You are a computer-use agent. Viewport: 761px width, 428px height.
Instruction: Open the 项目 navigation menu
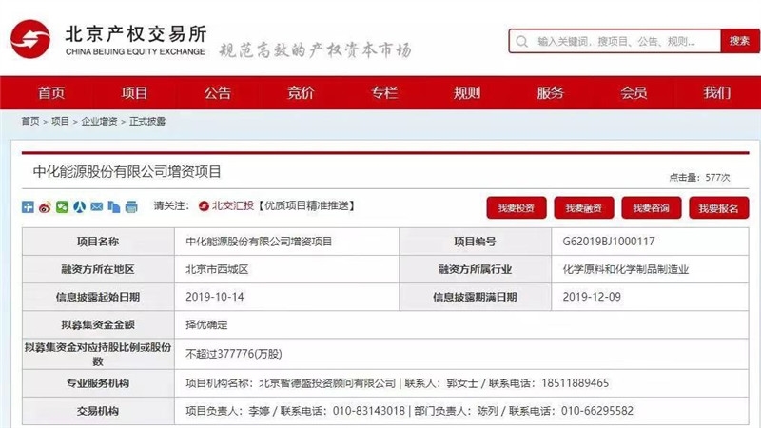[134, 93]
